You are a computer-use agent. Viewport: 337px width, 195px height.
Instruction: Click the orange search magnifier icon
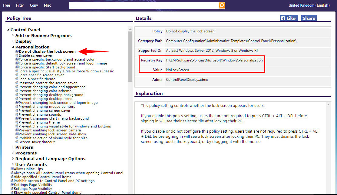click(222, 5)
